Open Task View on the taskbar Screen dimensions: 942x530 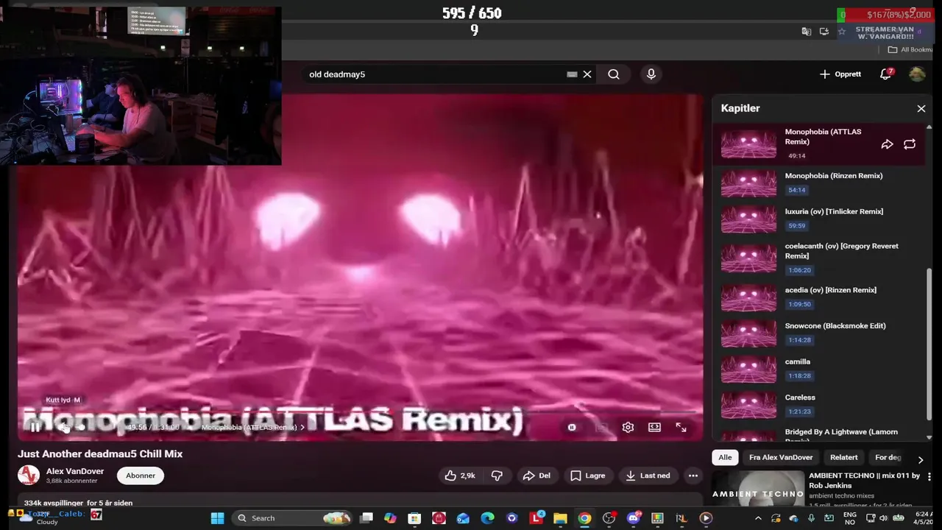366,518
